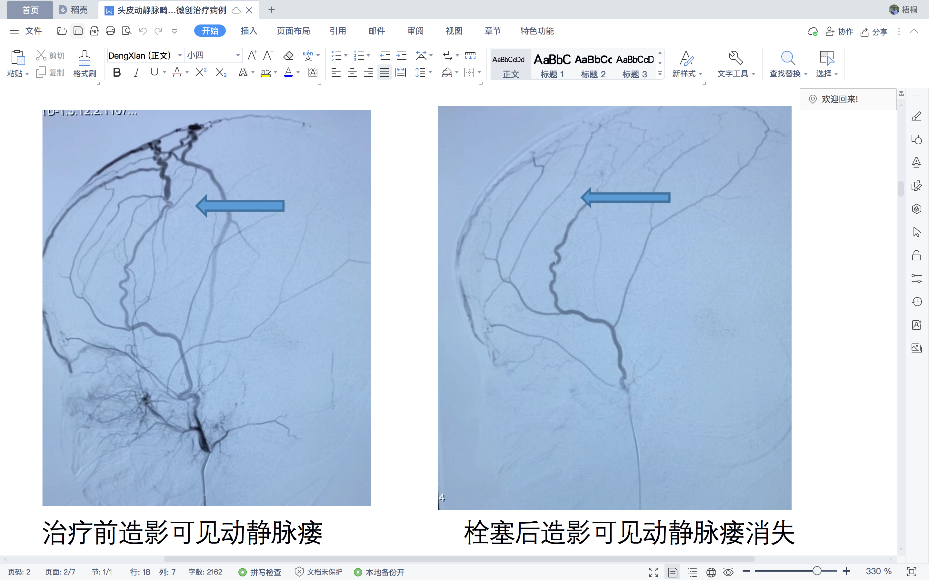Switch to web layout globe icon
The image size is (929, 580).
711,572
